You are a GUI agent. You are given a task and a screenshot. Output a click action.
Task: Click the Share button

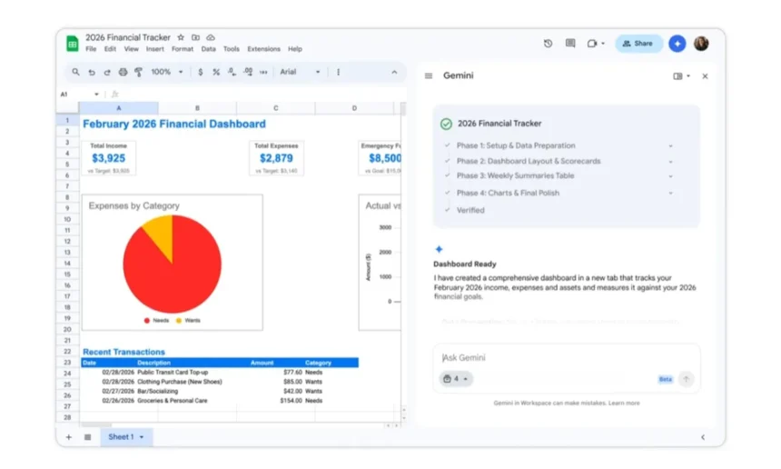click(x=638, y=44)
